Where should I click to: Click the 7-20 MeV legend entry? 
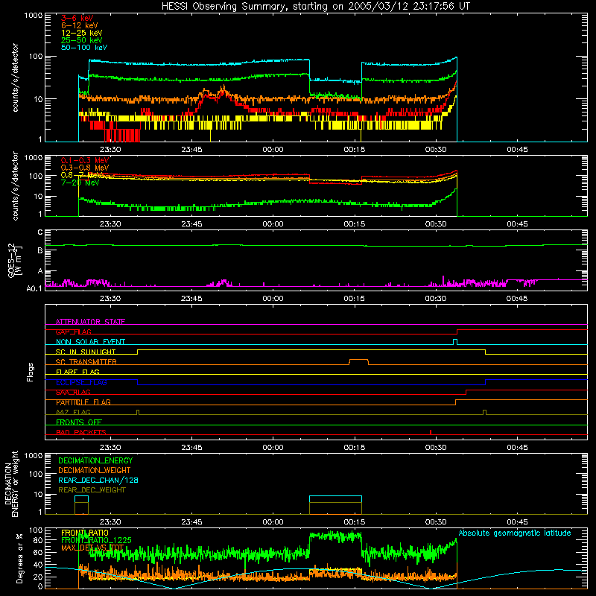pyautogui.click(x=80, y=183)
